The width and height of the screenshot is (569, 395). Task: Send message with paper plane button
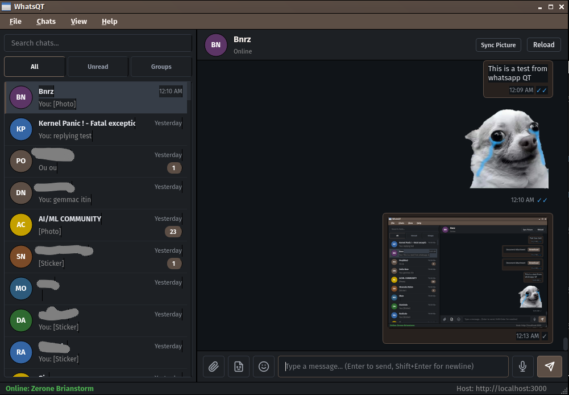coord(550,367)
